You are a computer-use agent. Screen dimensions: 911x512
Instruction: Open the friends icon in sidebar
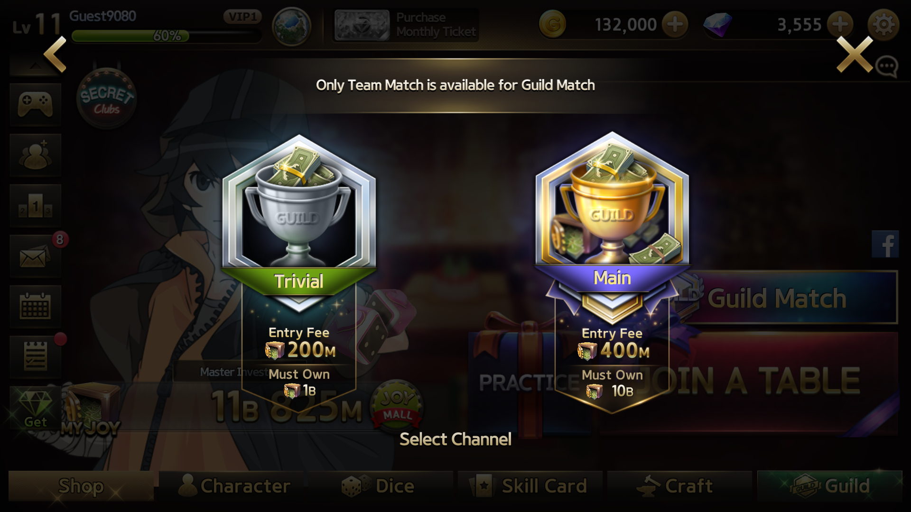(35, 155)
